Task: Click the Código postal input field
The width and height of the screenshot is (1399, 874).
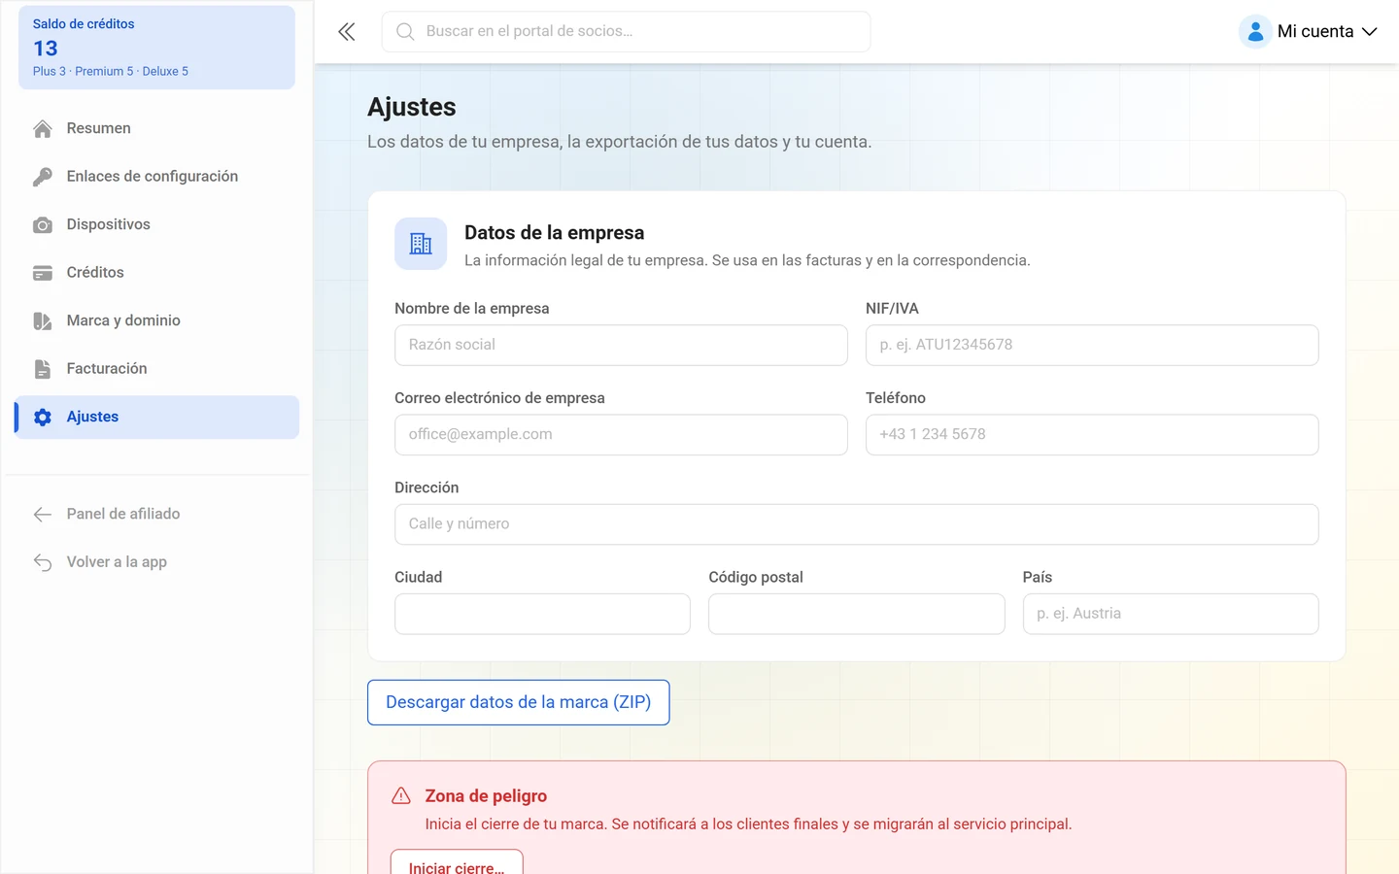Action: (857, 614)
